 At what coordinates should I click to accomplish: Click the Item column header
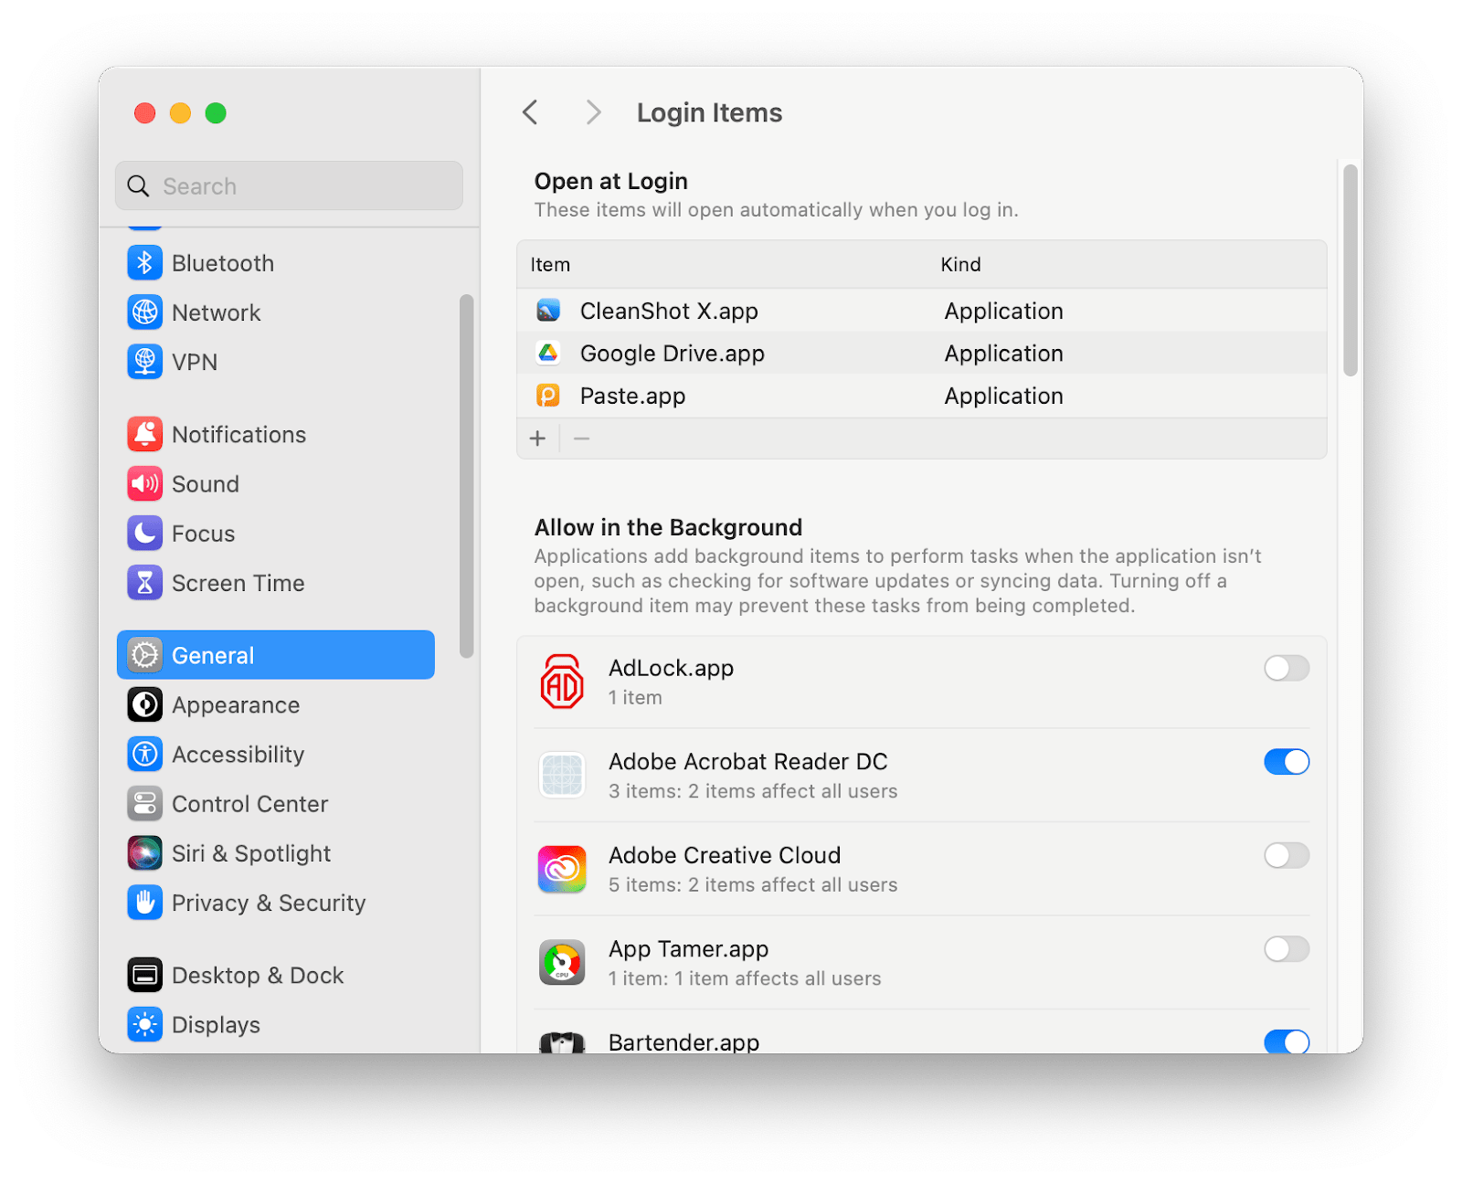coord(550,264)
